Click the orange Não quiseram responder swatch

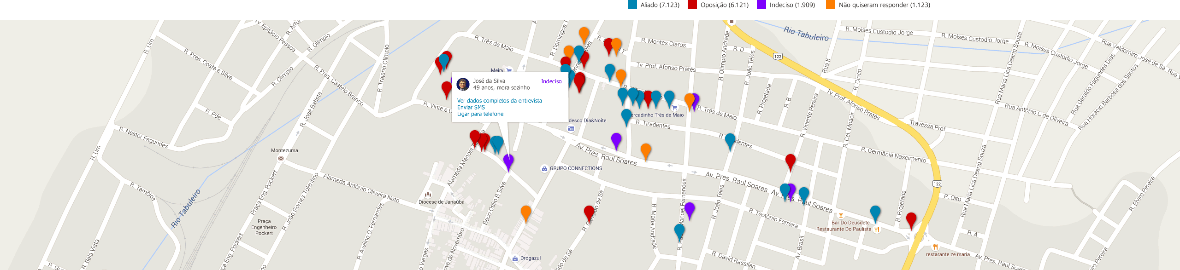[830, 5]
